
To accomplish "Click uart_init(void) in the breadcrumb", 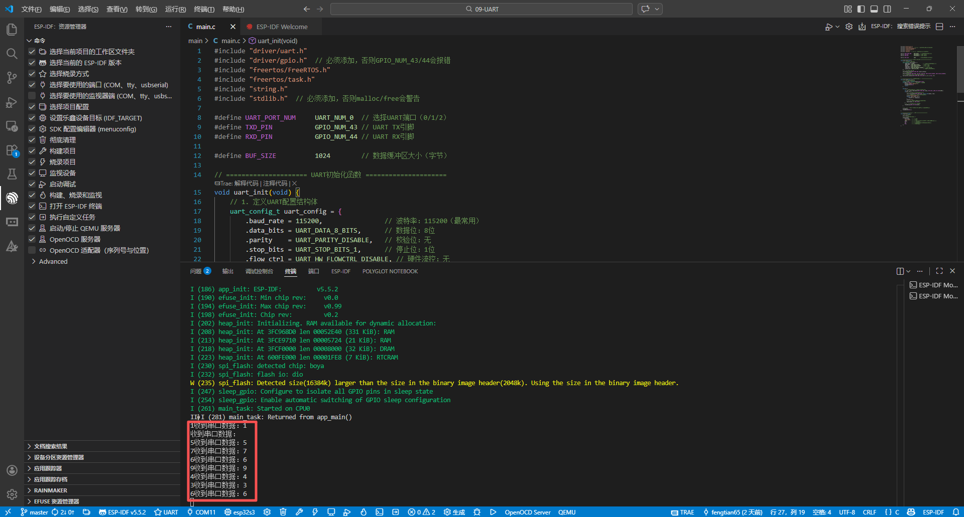I will [273, 41].
